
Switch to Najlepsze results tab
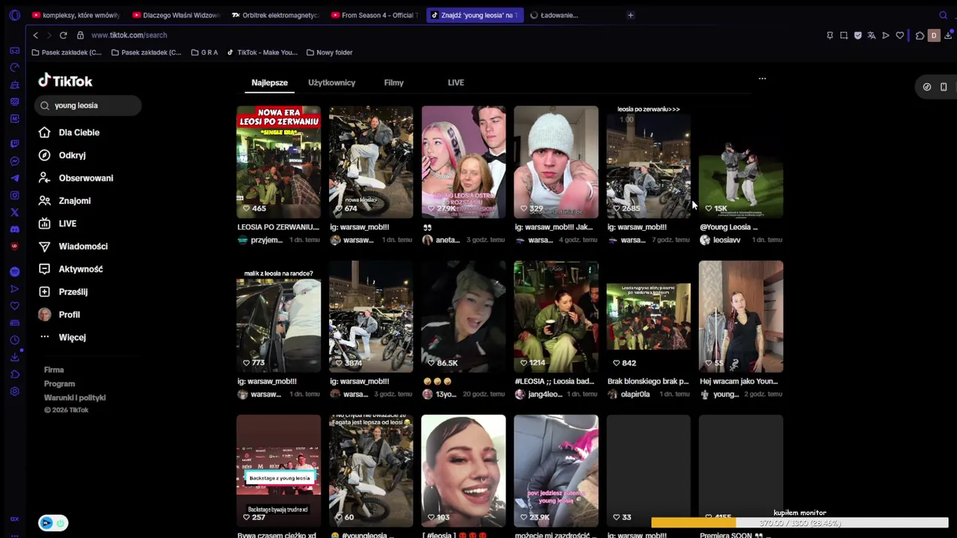pos(269,83)
